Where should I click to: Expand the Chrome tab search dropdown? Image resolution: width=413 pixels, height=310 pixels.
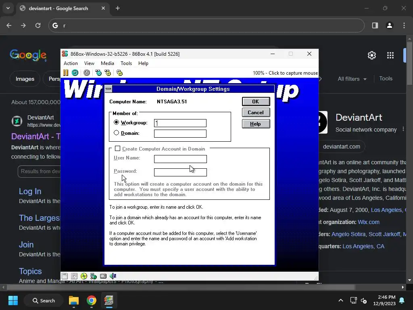[8, 8]
